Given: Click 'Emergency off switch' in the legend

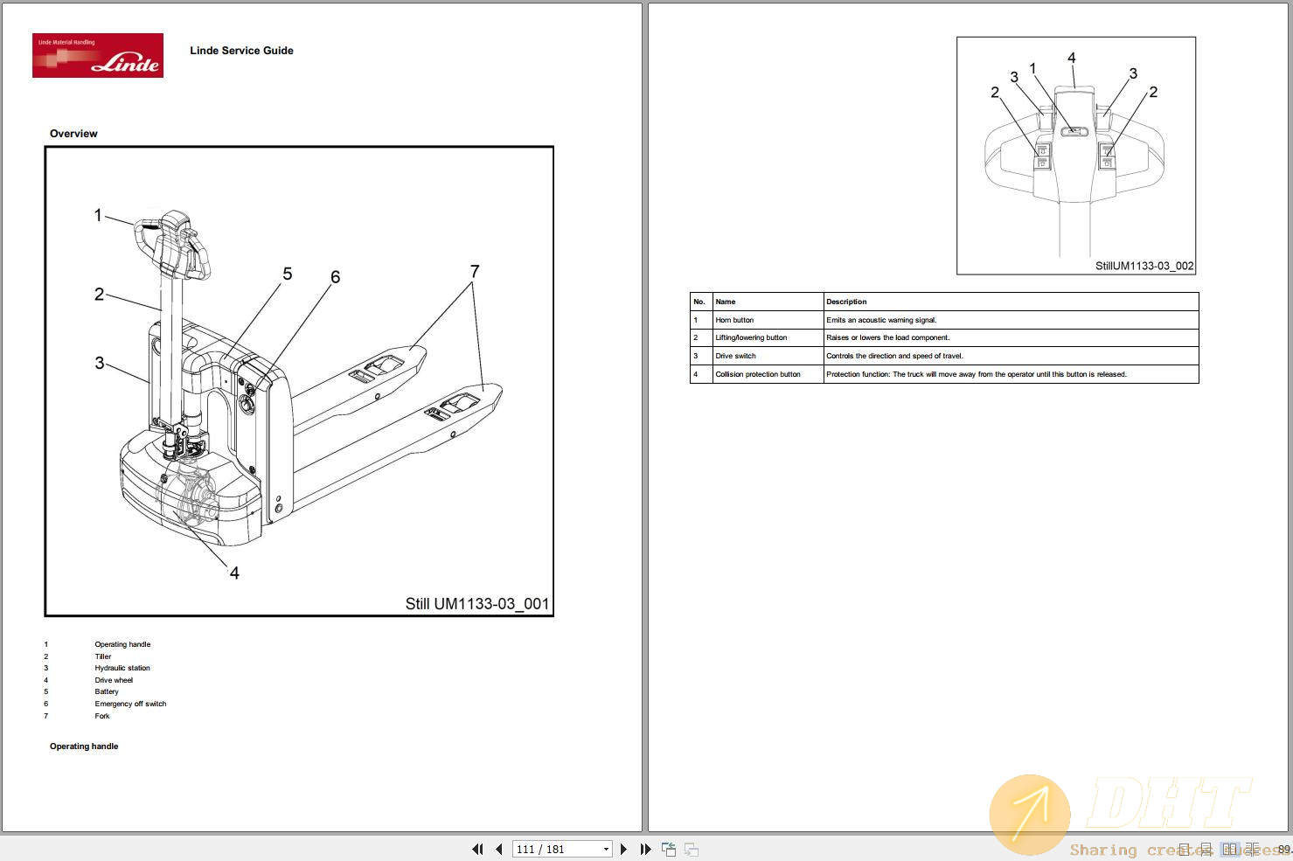Looking at the screenshot, I should pyautogui.click(x=130, y=704).
